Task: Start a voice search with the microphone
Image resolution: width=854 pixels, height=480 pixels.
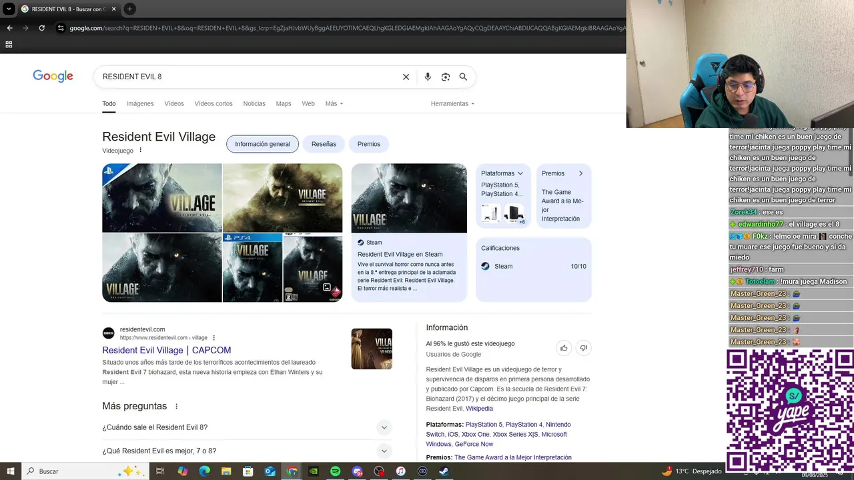Action: tap(428, 77)
